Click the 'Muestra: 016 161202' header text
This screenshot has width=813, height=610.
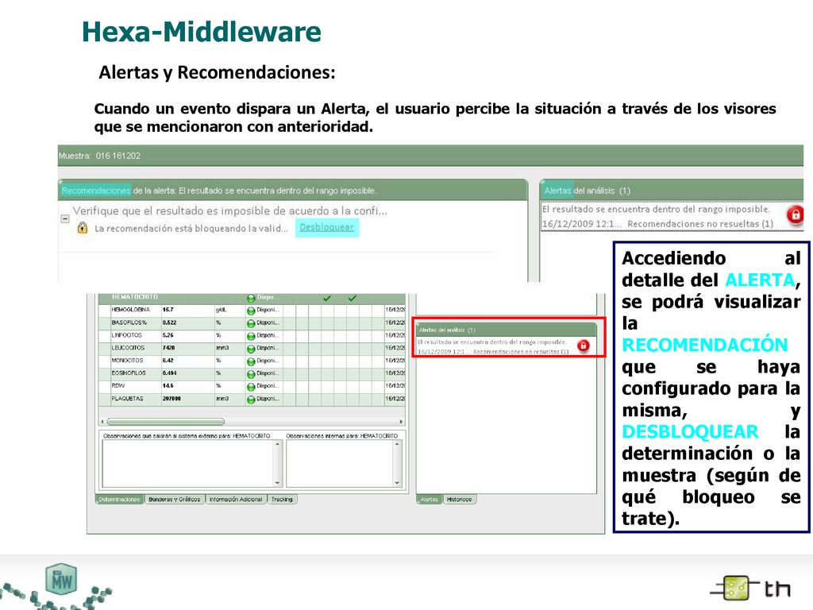coord(99,156)
